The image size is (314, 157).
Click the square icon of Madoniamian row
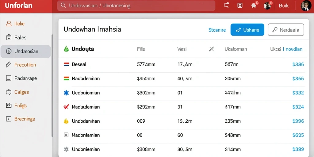point(66,135)
